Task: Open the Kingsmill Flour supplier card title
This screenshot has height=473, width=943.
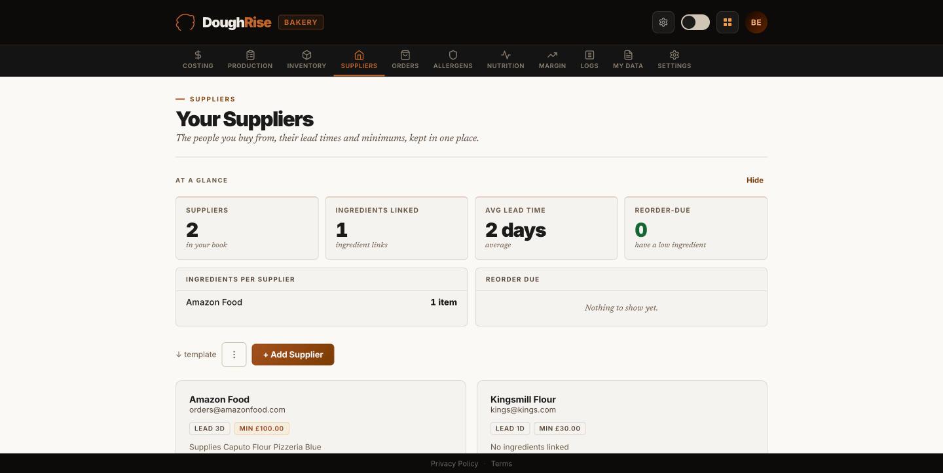Action: tap(523, 399)
